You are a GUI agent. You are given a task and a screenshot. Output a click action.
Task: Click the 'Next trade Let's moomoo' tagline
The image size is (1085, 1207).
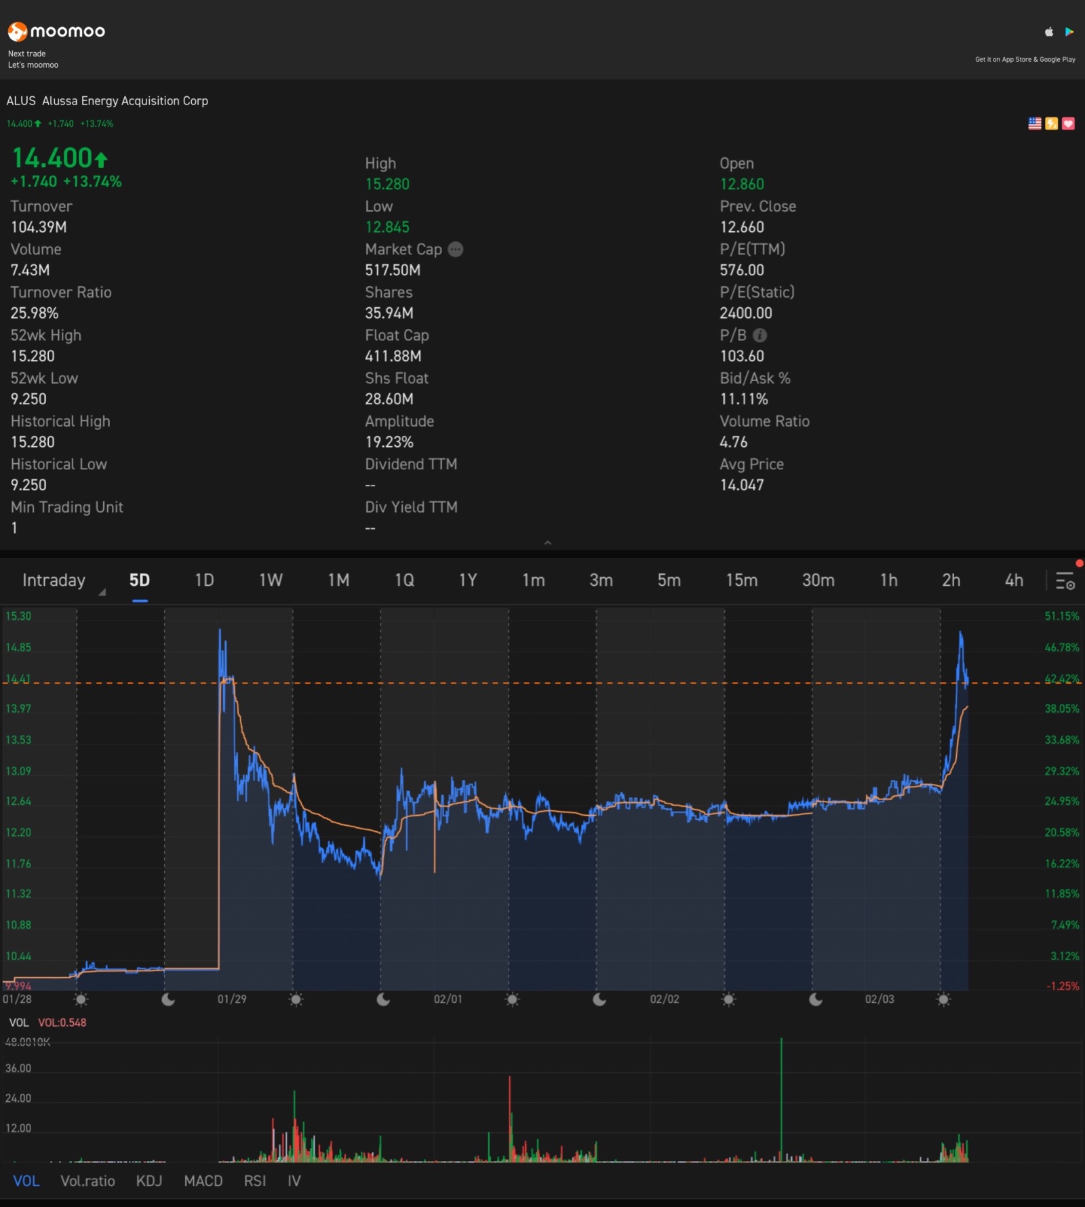click(x=33, y=60)
